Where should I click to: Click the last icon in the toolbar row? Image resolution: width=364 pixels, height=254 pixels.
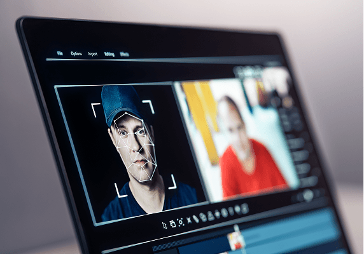[244, 208]
